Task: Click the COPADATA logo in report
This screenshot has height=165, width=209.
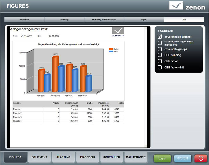Action: click(118, 33)
